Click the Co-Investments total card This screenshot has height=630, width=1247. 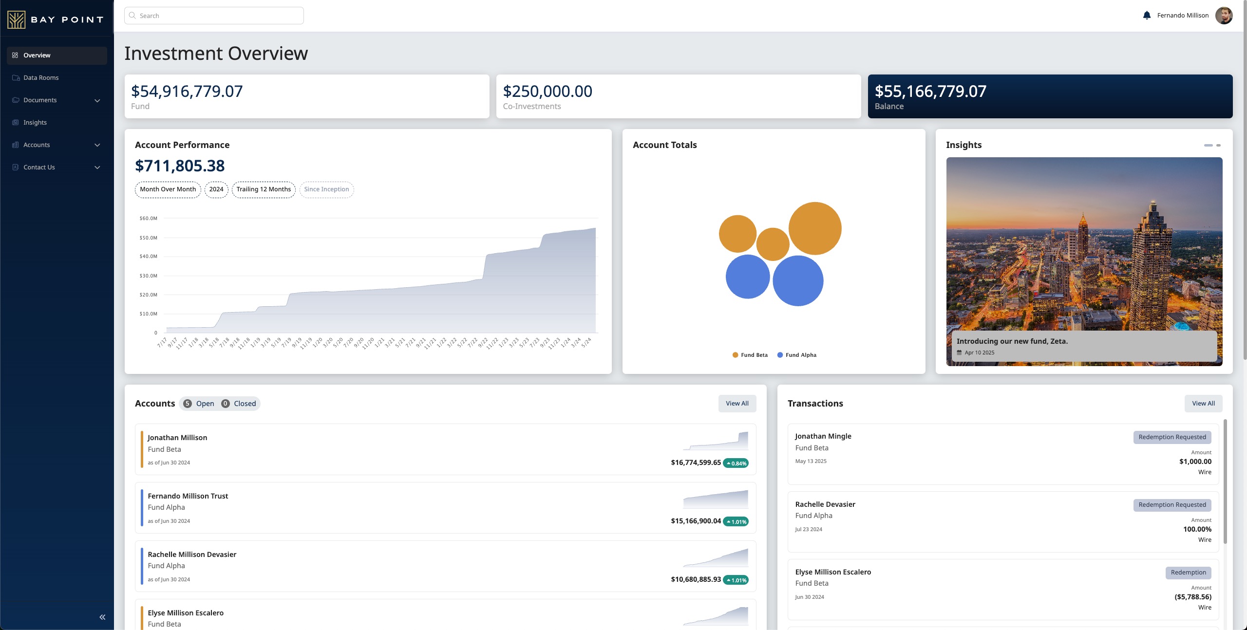(679, 96)
